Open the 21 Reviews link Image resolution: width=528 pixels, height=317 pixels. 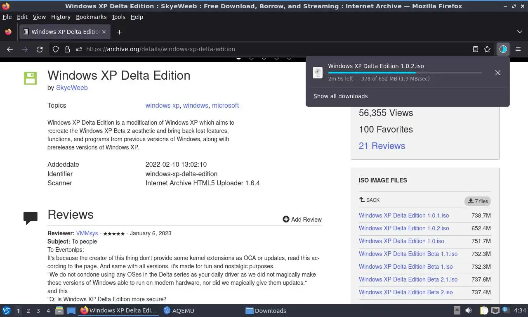click(382, 146)
